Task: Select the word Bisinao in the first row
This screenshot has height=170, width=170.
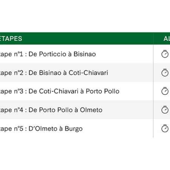Action: (x=85, y=54)
